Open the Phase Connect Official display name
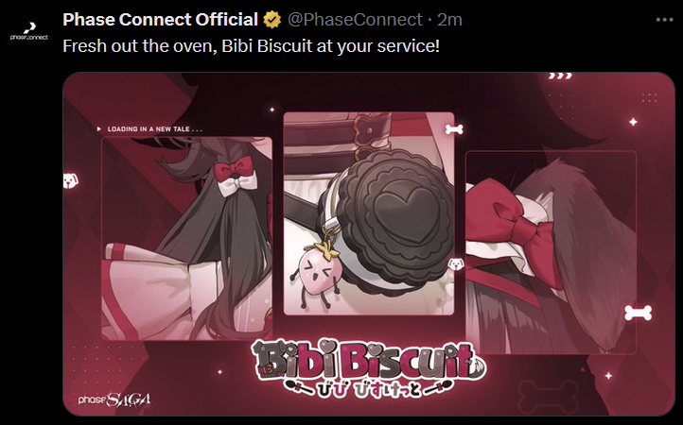 [160, 20]
